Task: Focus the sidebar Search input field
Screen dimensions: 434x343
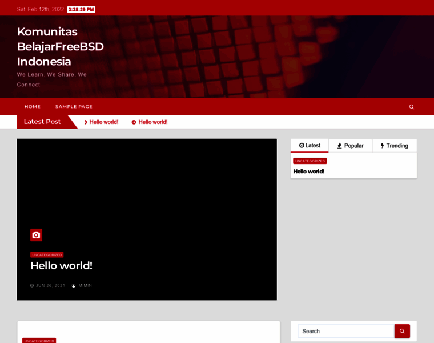Action: click(346, 331)
